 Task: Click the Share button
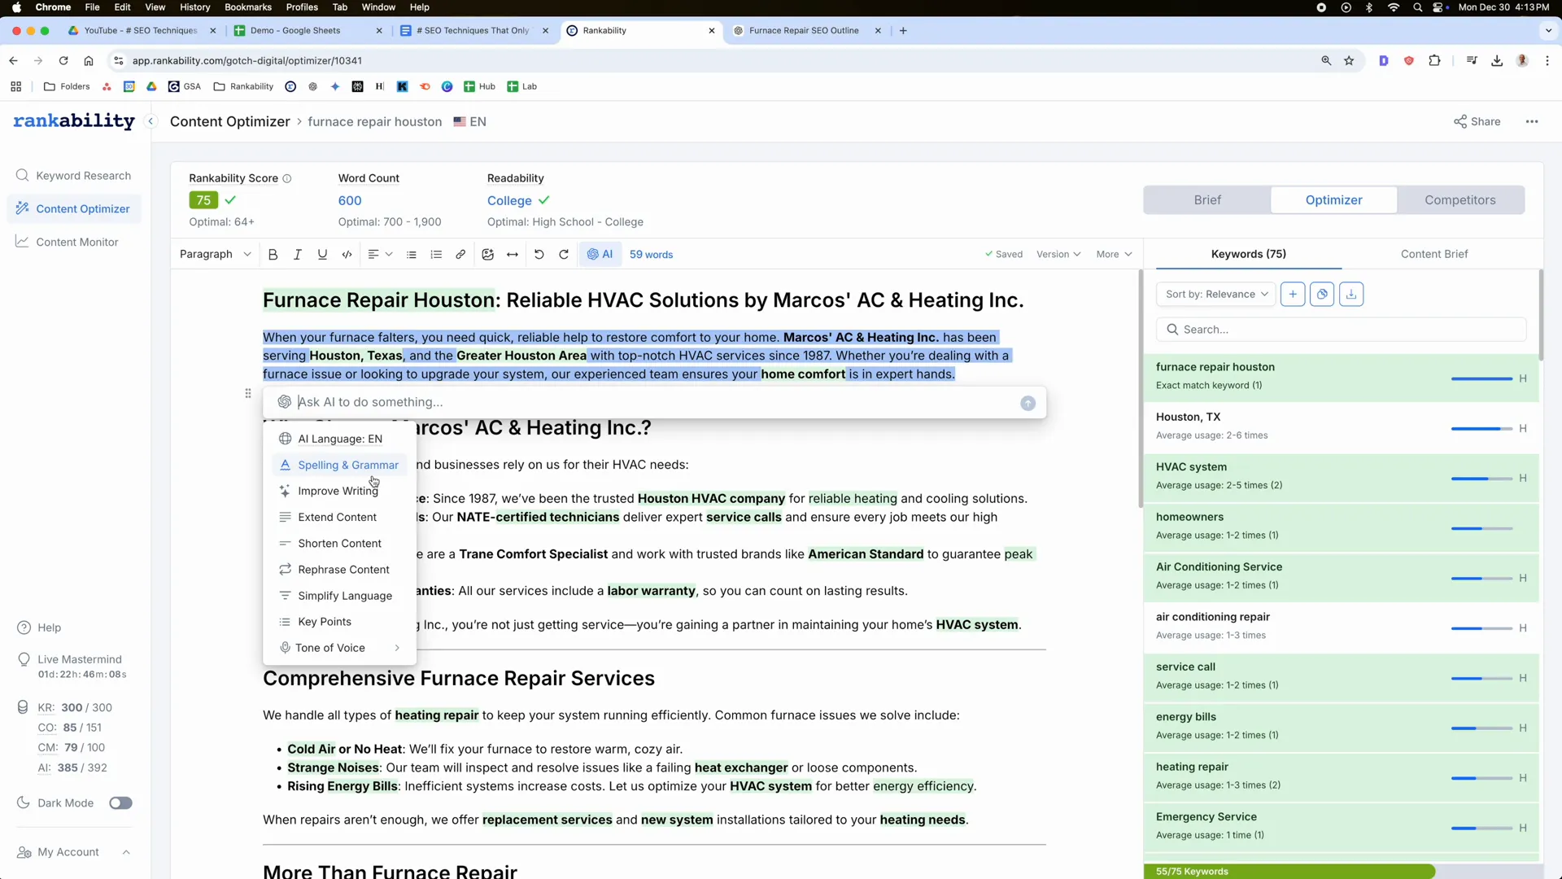(x=1477, y=122)
